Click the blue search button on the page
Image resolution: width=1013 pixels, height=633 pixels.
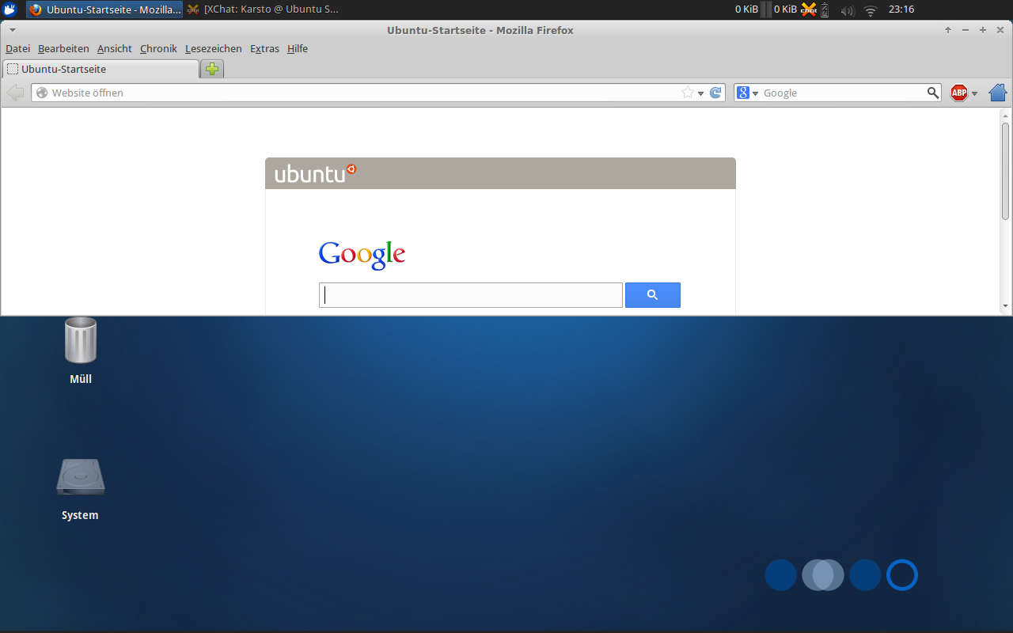click(x=653, y=295)
